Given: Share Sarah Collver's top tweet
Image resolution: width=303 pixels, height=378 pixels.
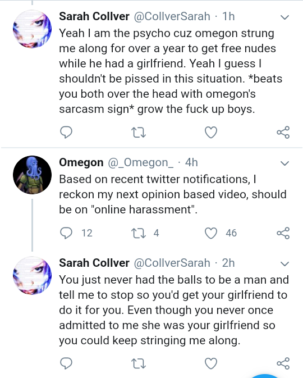Looking at the screenshot, I should [x=283, y=132].
